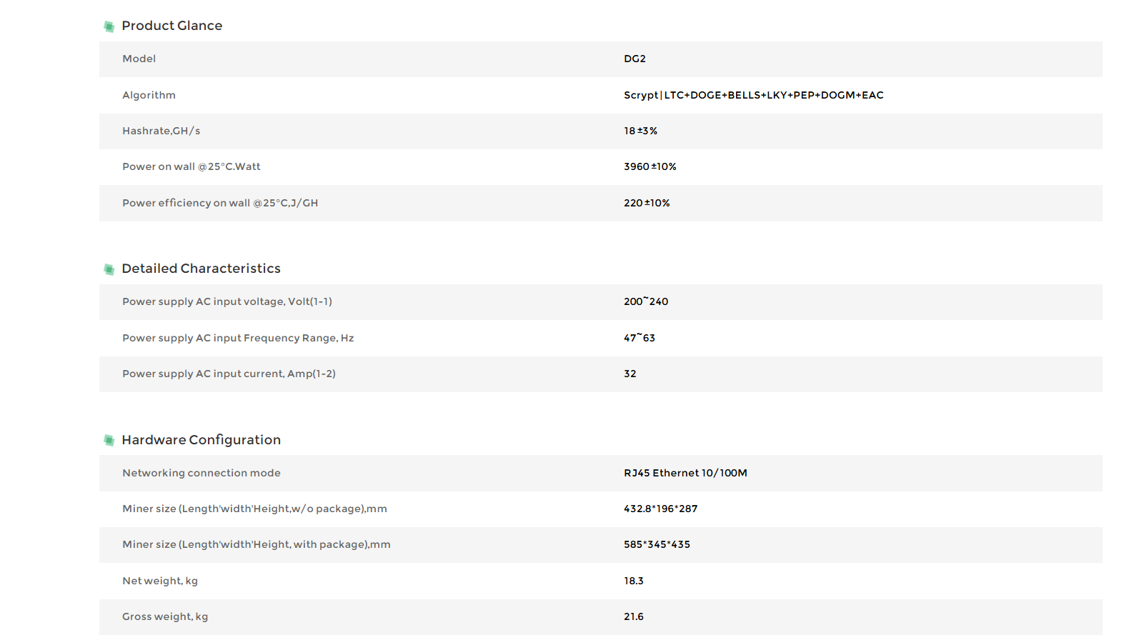Click the Scrypt algorithm coin list value

[753, 95]
